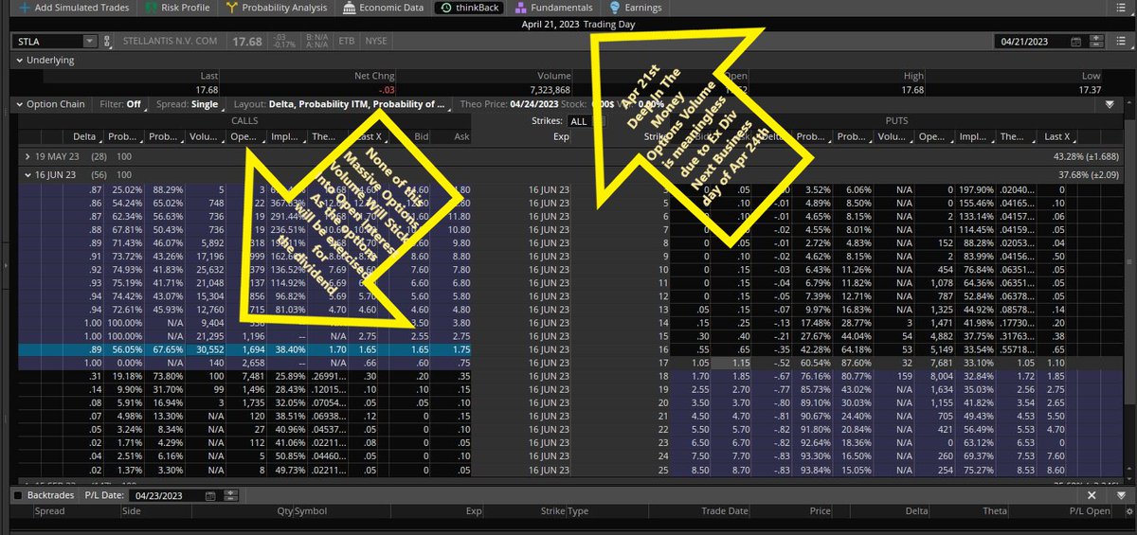Switch to Probability Analysis tab
Image resolution: width=1137 pixels, height=535 pixels.
point(279,8)
